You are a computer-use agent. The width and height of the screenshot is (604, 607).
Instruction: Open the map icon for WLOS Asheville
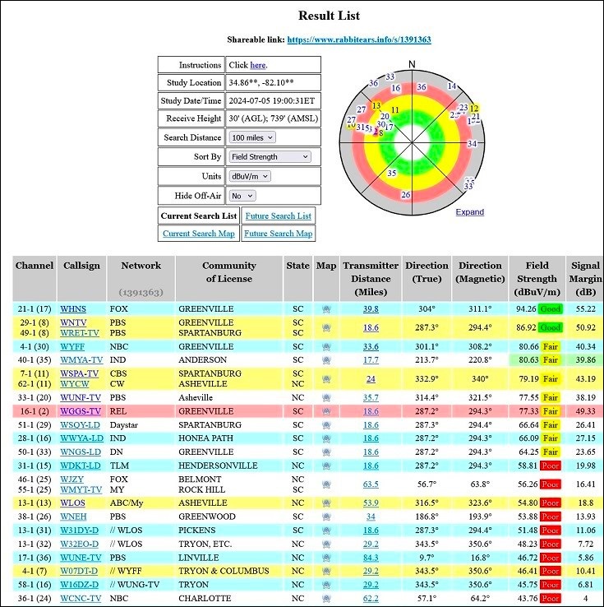click(326, 503)
